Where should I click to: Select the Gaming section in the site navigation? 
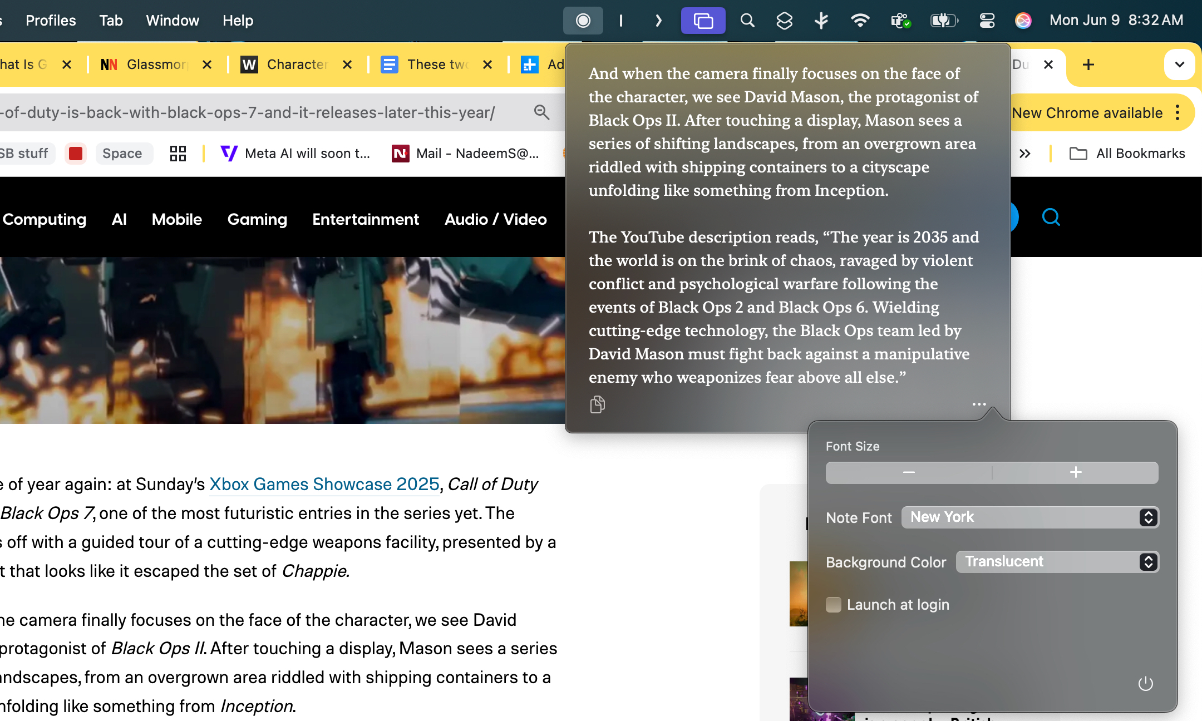257,219
